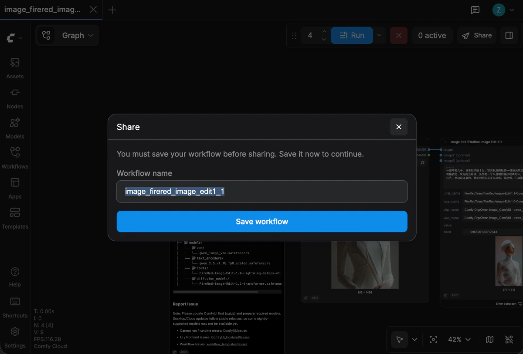Screen dimensions: 523x354
Task: Open the minimap view
Action: (489, 339)
